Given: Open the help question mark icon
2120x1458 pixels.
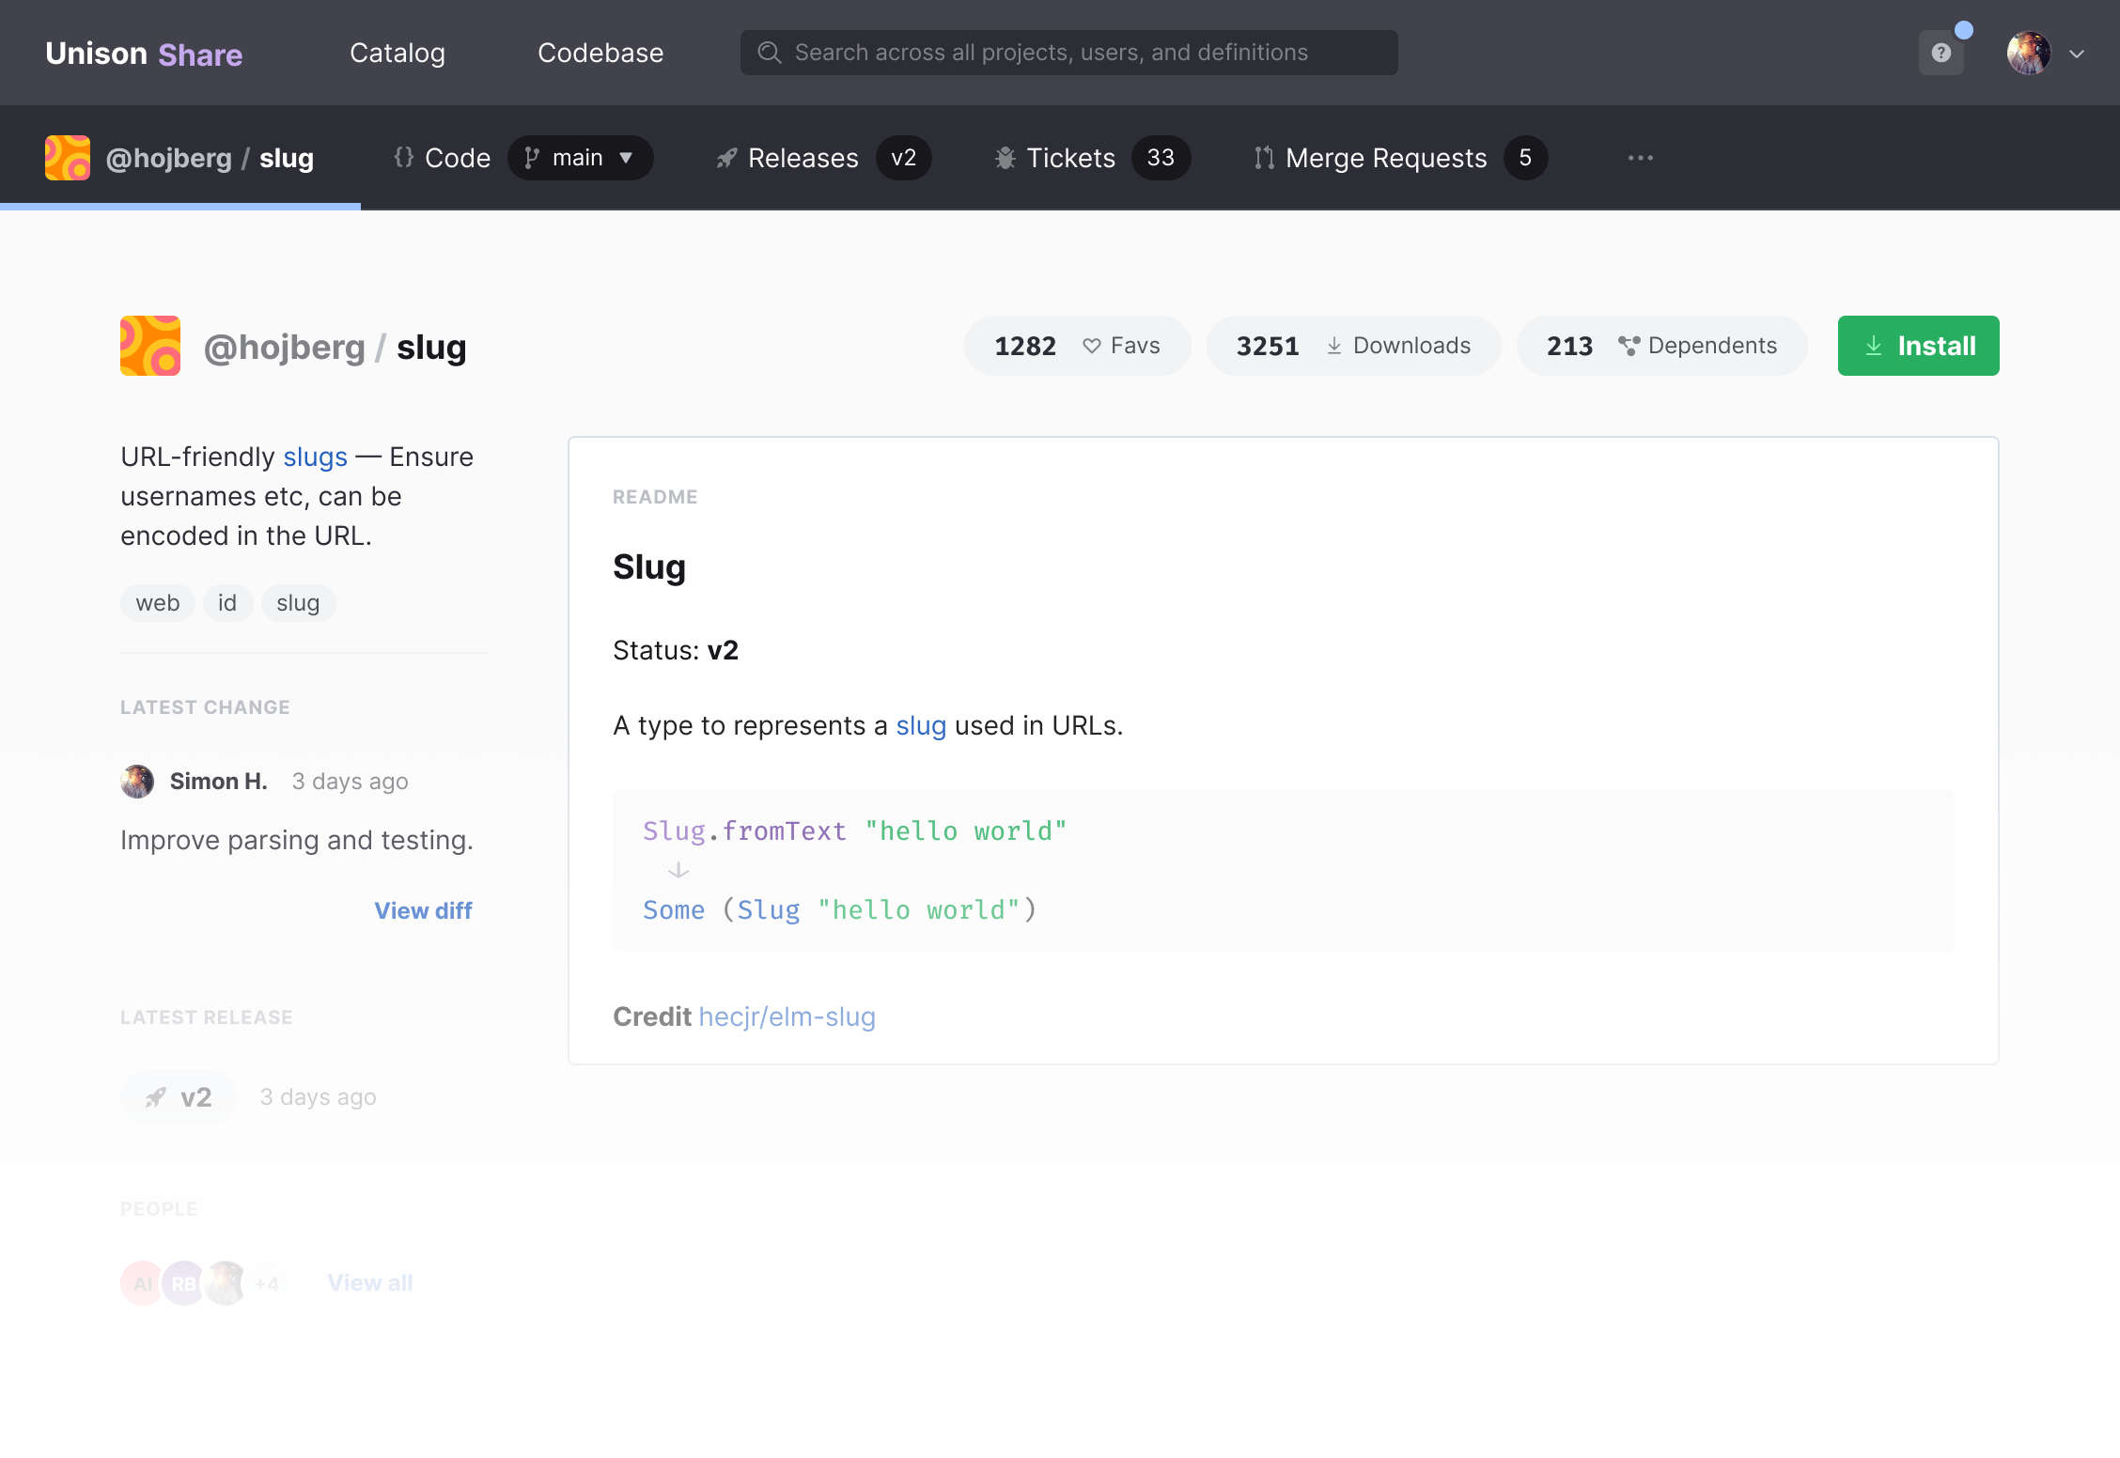Looking at the screenshot, I should click(1941, 52).
